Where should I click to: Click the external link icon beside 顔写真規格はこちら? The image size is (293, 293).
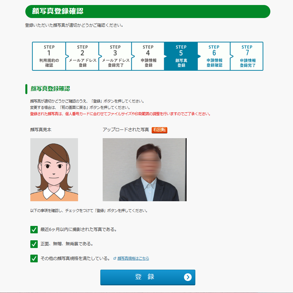click(x=115, y=258)
